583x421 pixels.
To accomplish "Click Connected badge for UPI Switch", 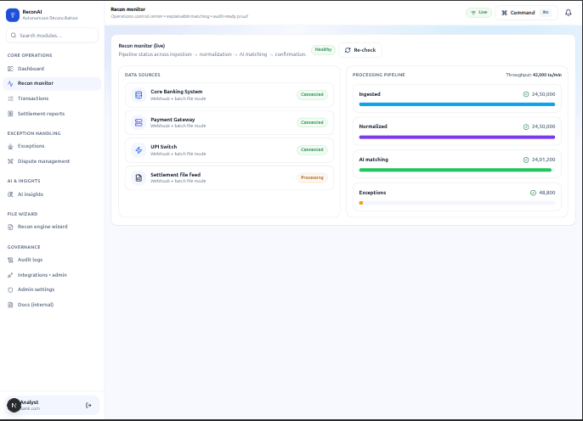I will [312, 149].
